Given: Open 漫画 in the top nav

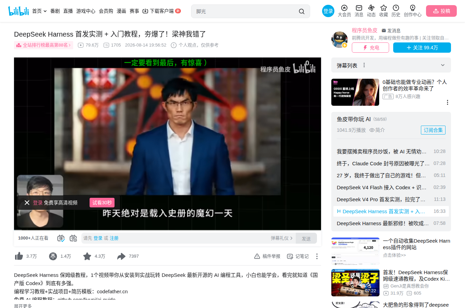Looking at the screenshot, I should pos(121,11).
